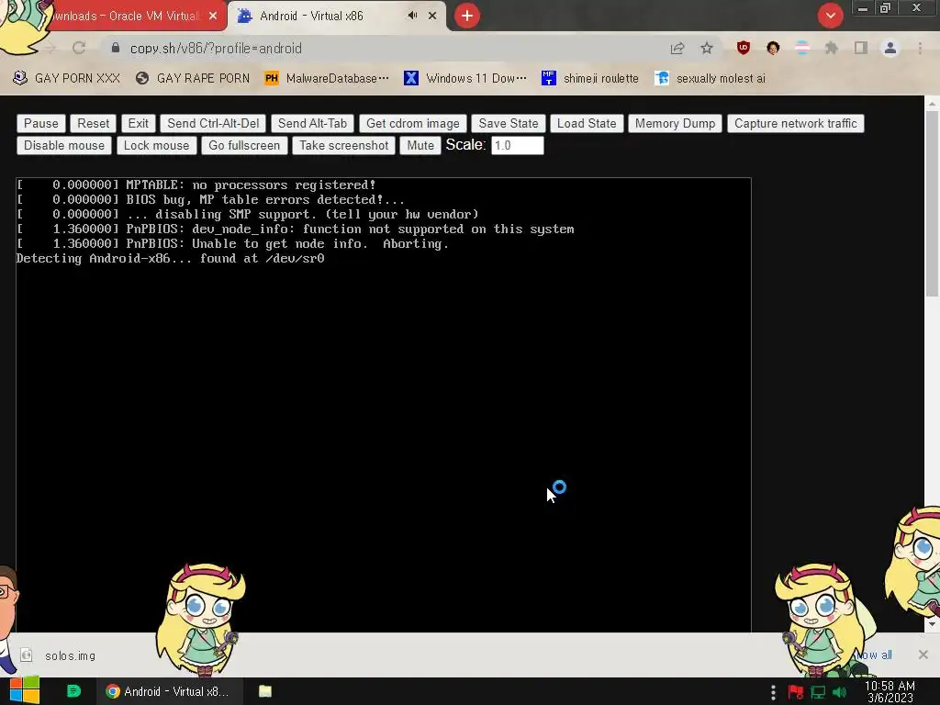Click the page vertical scrollbar
The image size is (940, 705).
[x=932, y=203]
